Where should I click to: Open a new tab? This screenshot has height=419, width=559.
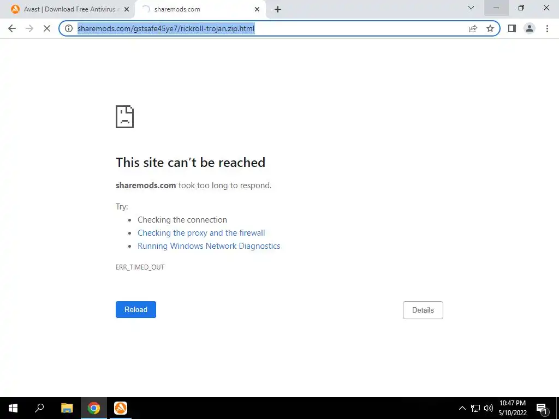278,9
